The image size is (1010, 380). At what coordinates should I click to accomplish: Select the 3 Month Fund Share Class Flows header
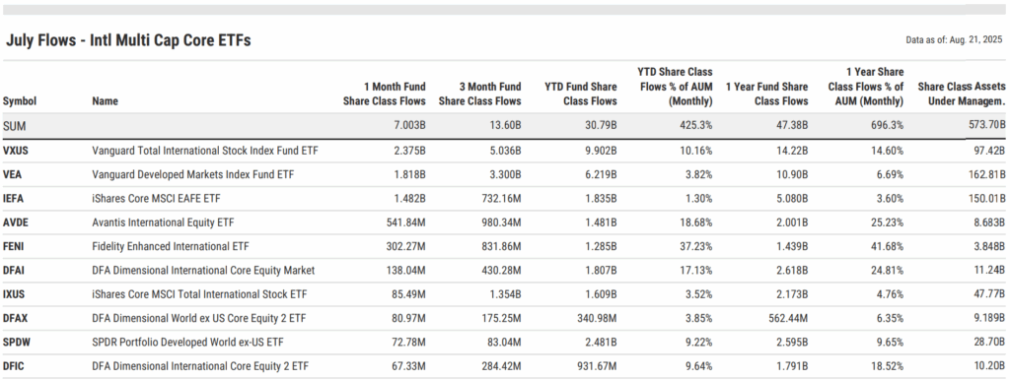point(480,94)
